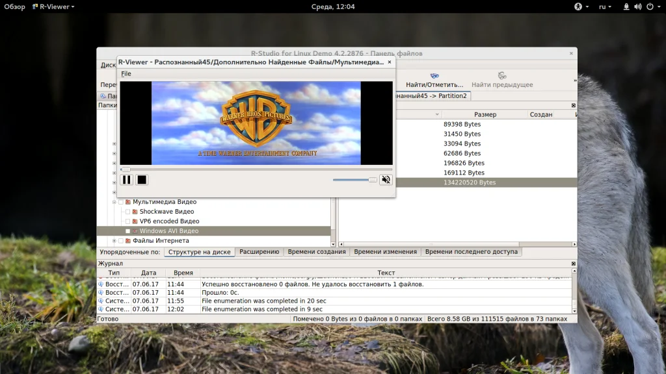Check the Windows AVI Видео checkbox
Screen dimensions: 666x374
(128, 231)
